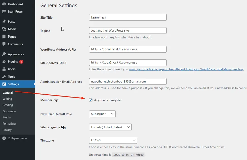Open Users via the person icon
Screen dimensions: 247x160
(4, 69)
